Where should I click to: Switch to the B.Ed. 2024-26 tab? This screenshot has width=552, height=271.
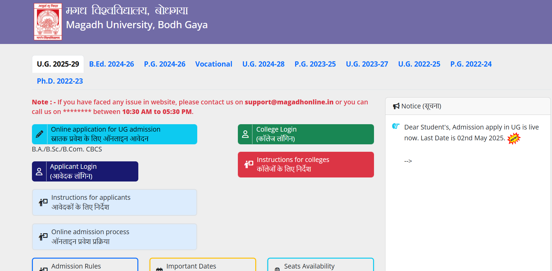[112, 64]
